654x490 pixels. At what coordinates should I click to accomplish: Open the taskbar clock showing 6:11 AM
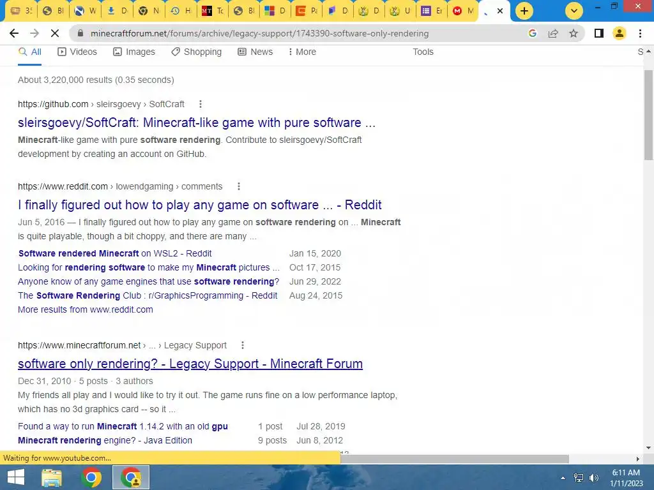pos(626,478)
